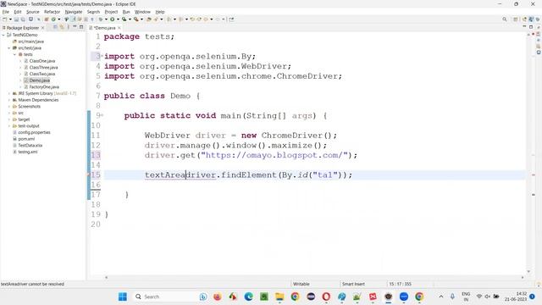Open File Explorer from the taskbar
Screen dimensions: 542x305
point(279,297)
